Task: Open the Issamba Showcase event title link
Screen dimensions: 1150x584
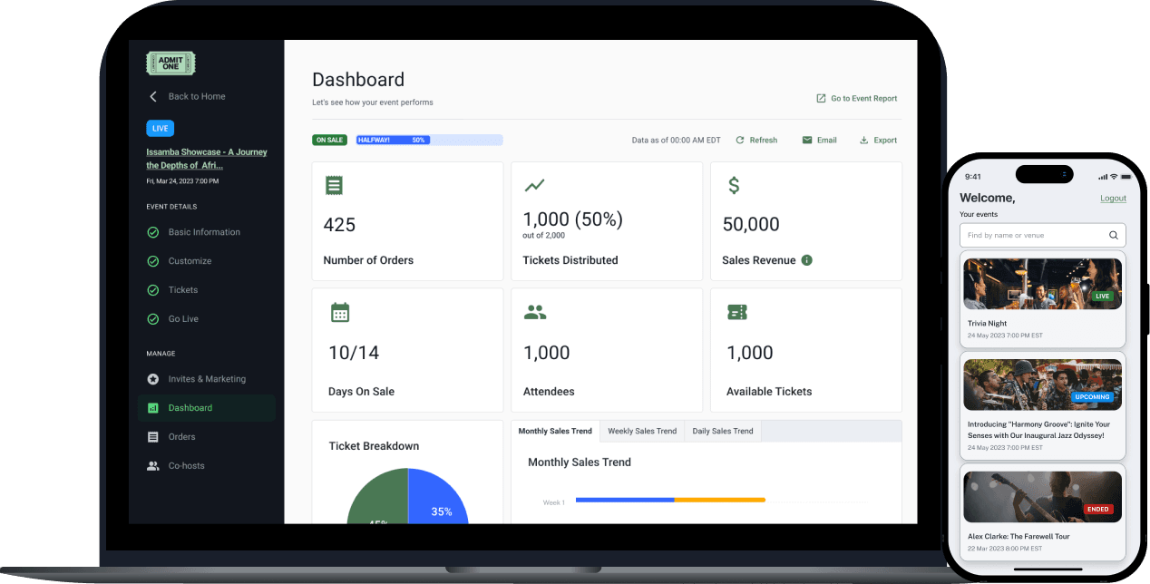Action: (207, 159)
